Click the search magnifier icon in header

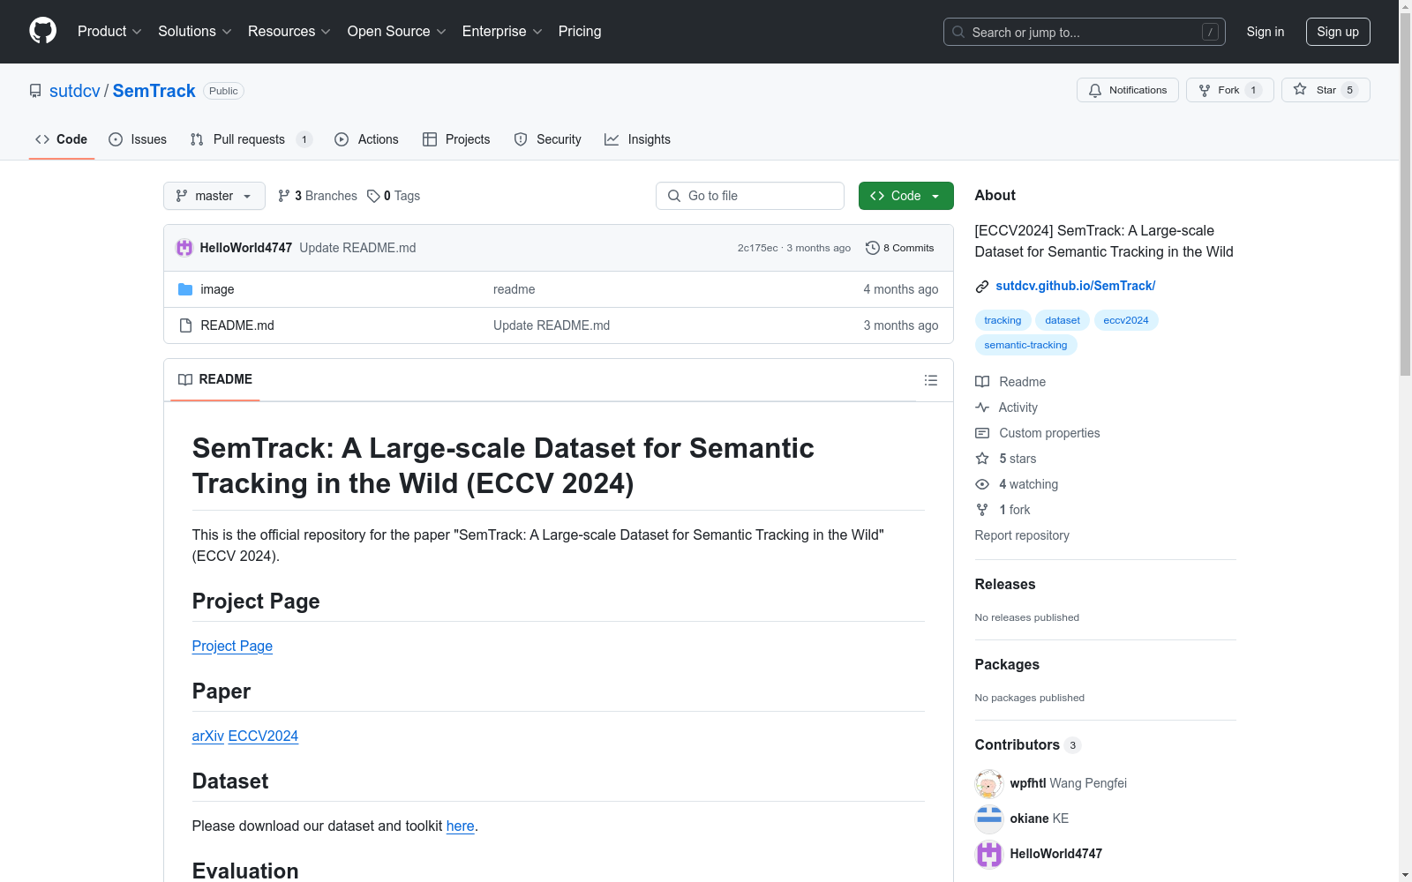coord(958,32)
